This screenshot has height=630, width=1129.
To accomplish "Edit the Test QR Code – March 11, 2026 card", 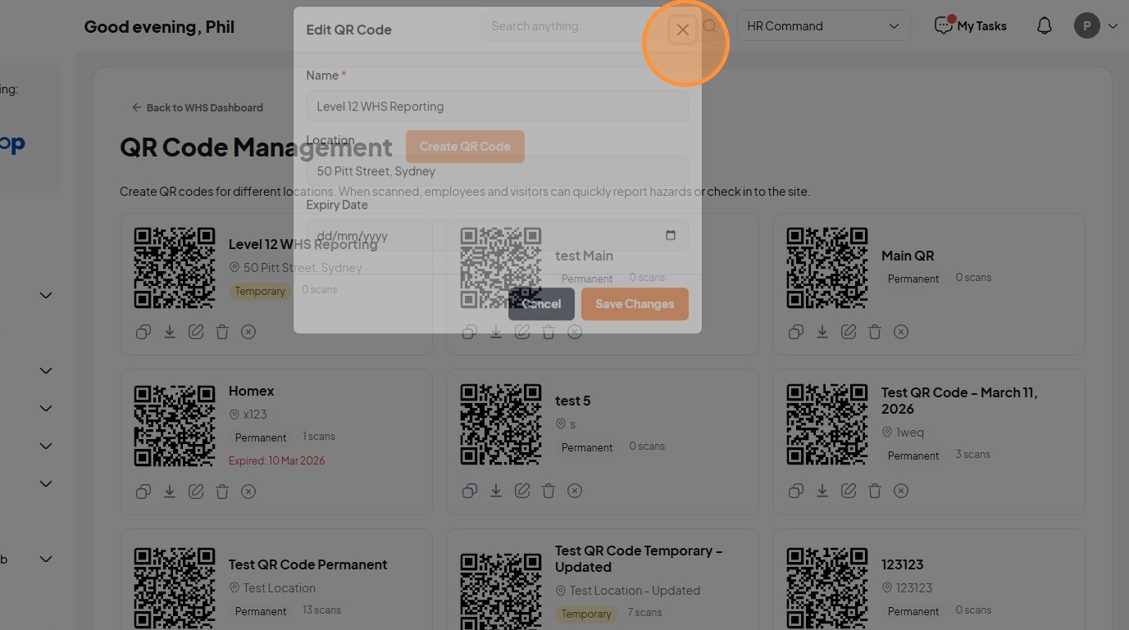I will tap(849, 491).
